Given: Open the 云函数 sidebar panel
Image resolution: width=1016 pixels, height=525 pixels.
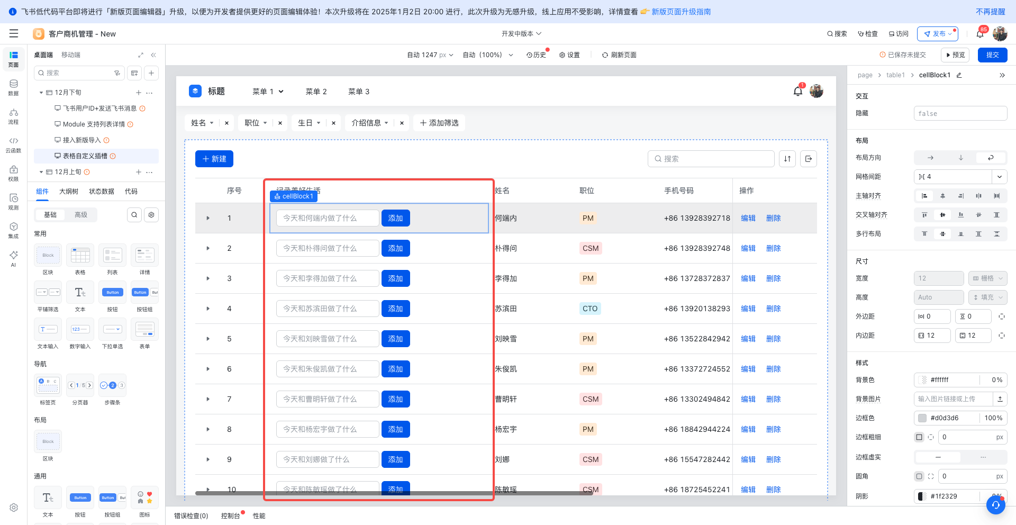Looking at the screenshot, I should pyautogui.click(x=14, y=144).
